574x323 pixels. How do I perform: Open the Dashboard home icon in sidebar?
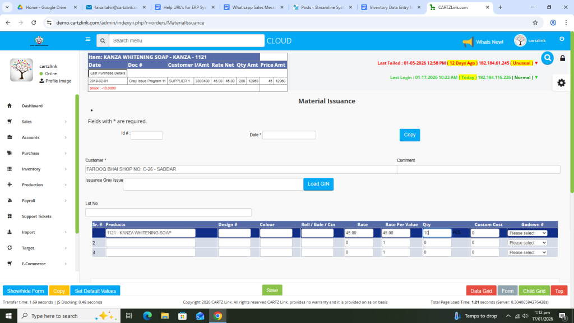[10, 106]
